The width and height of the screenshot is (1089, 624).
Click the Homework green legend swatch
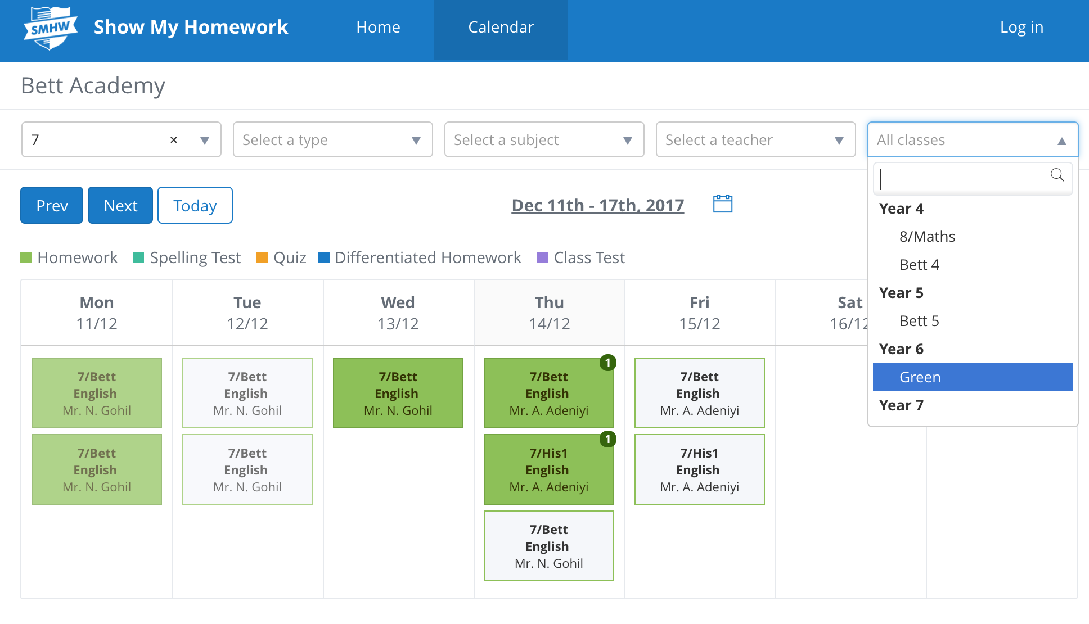(26, 257)
